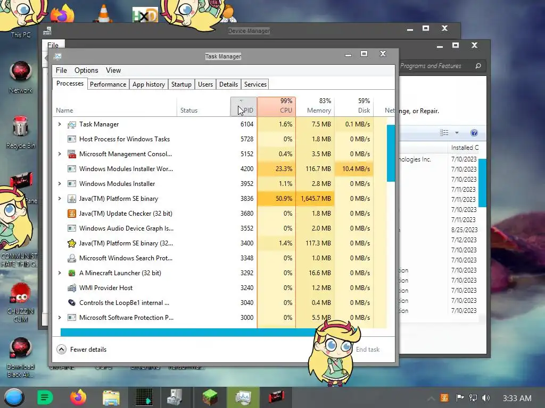Click the vertical scrollbar thumb in Task Manager

[391, 154]
